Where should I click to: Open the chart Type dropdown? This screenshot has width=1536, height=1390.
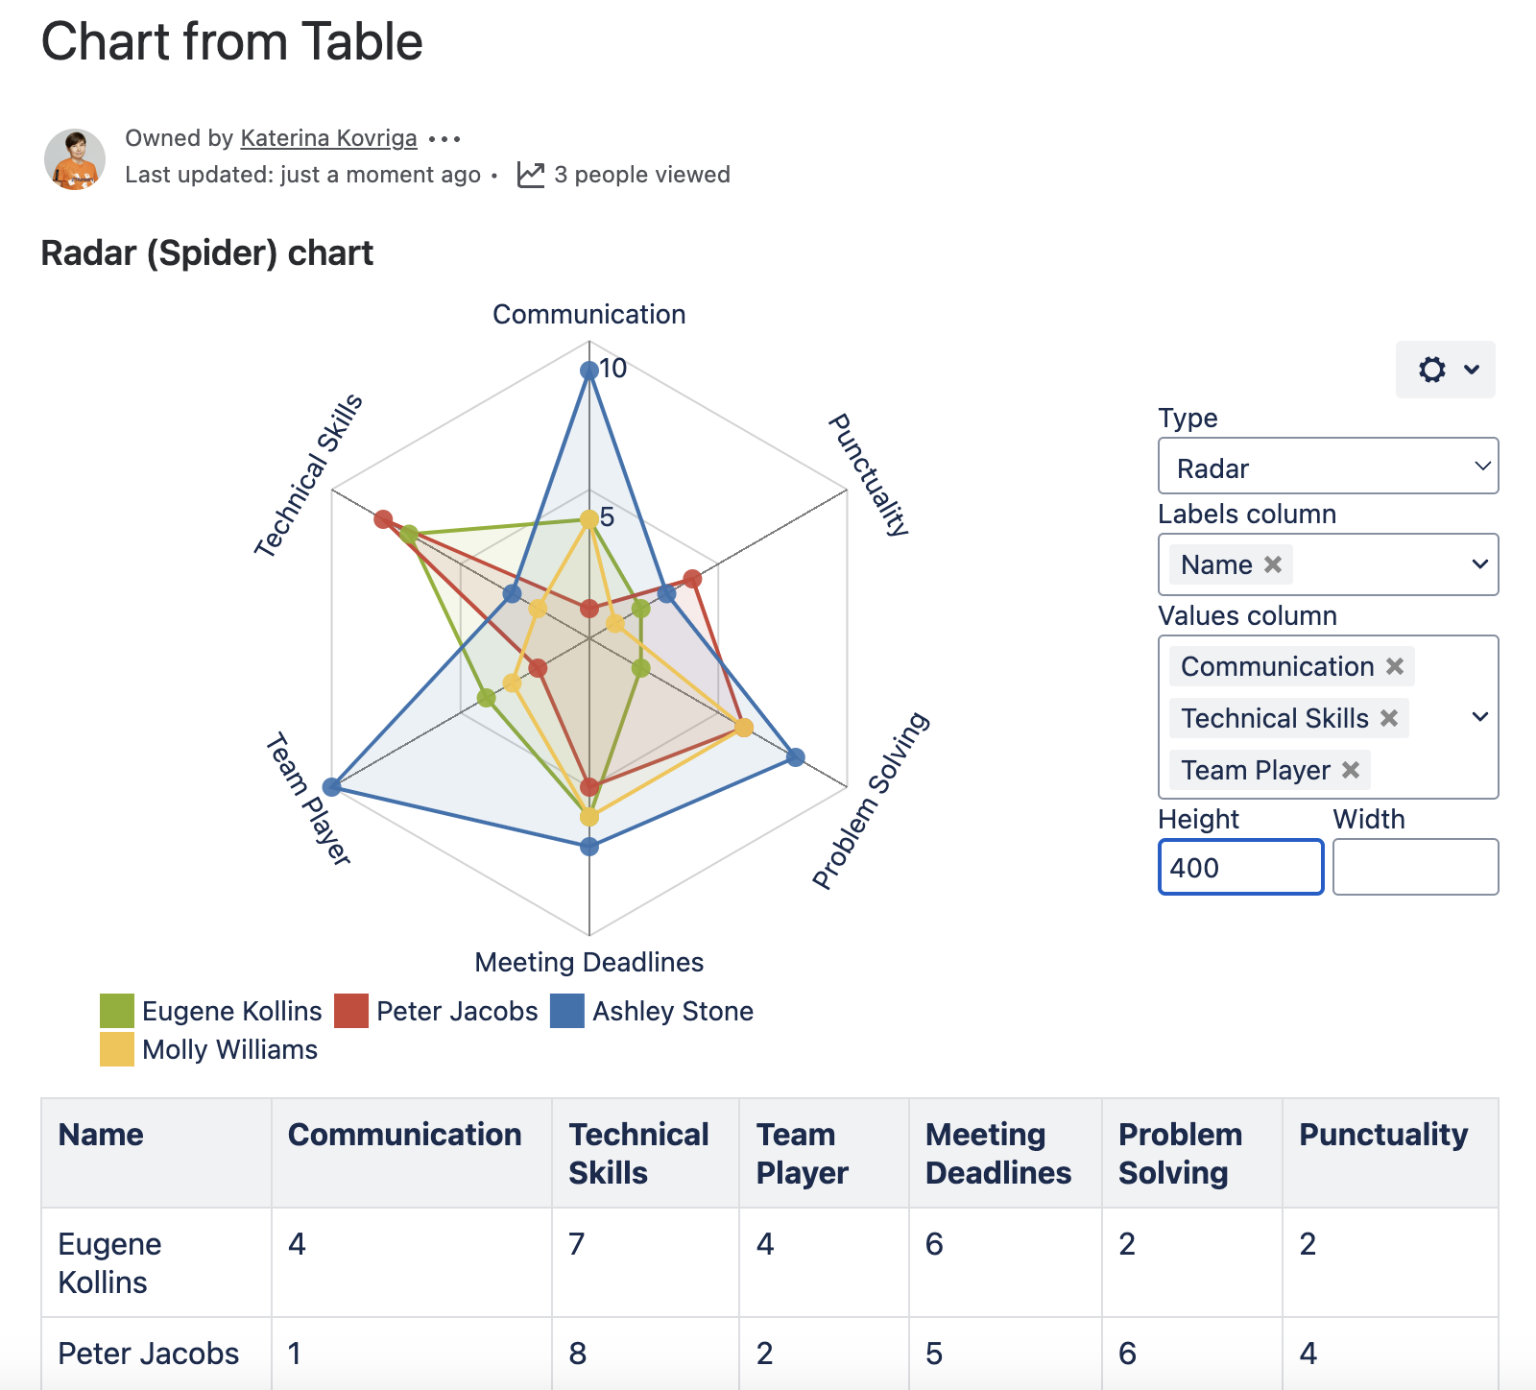[1328, 467]
